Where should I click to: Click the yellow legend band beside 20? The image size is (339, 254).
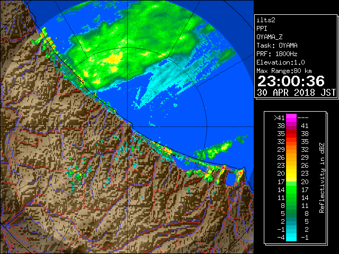[291, 174]
